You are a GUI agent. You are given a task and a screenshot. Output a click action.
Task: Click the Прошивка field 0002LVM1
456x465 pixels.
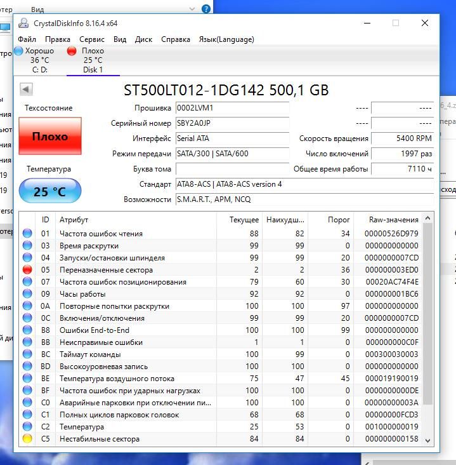tap(233, 108)
